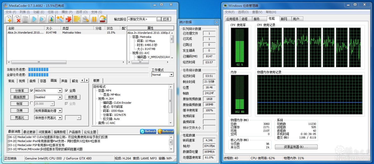
Task: Enable the frame rate checkbox beside 25.000
Action: point(32,103)
